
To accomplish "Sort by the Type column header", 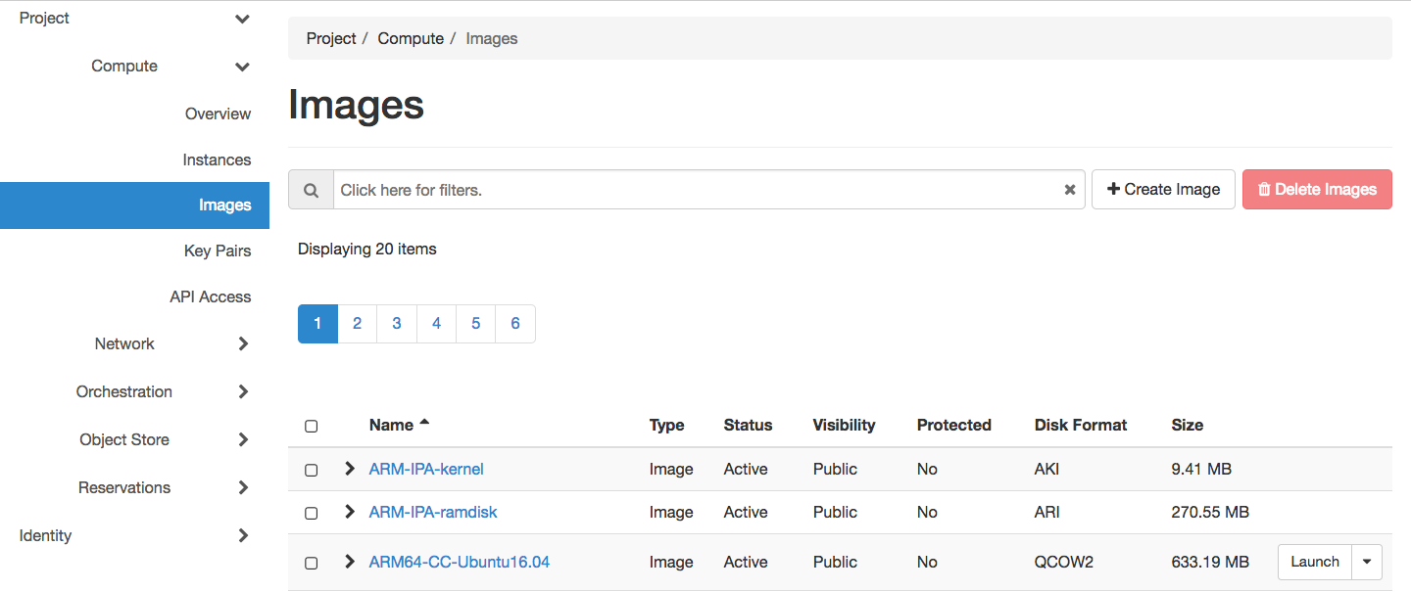I will pyautogui.click(x=666, y=425).
